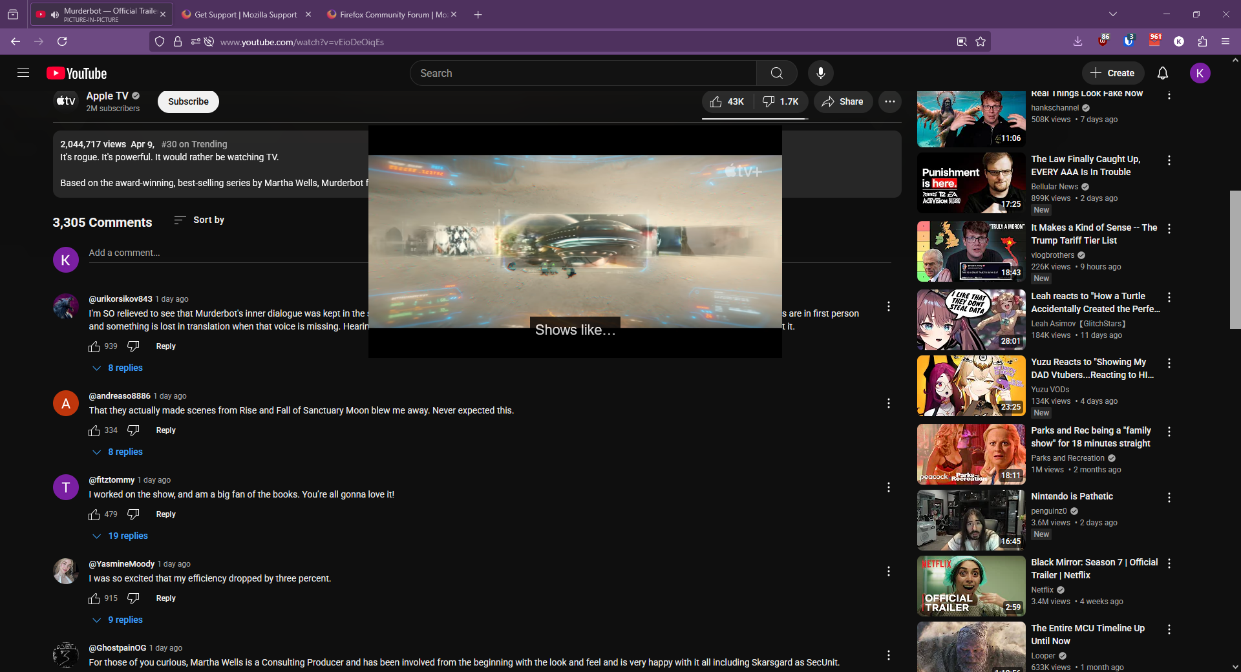
Task: Open the Firefox extensions puzzle icon
Action: pos(1202,41)
